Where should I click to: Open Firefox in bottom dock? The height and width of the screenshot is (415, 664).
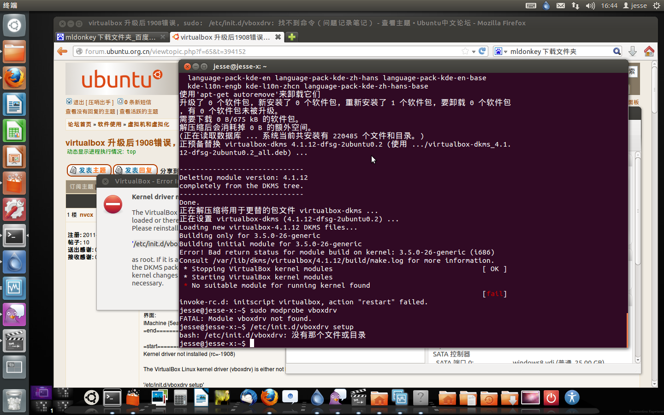tap(269, 397)
